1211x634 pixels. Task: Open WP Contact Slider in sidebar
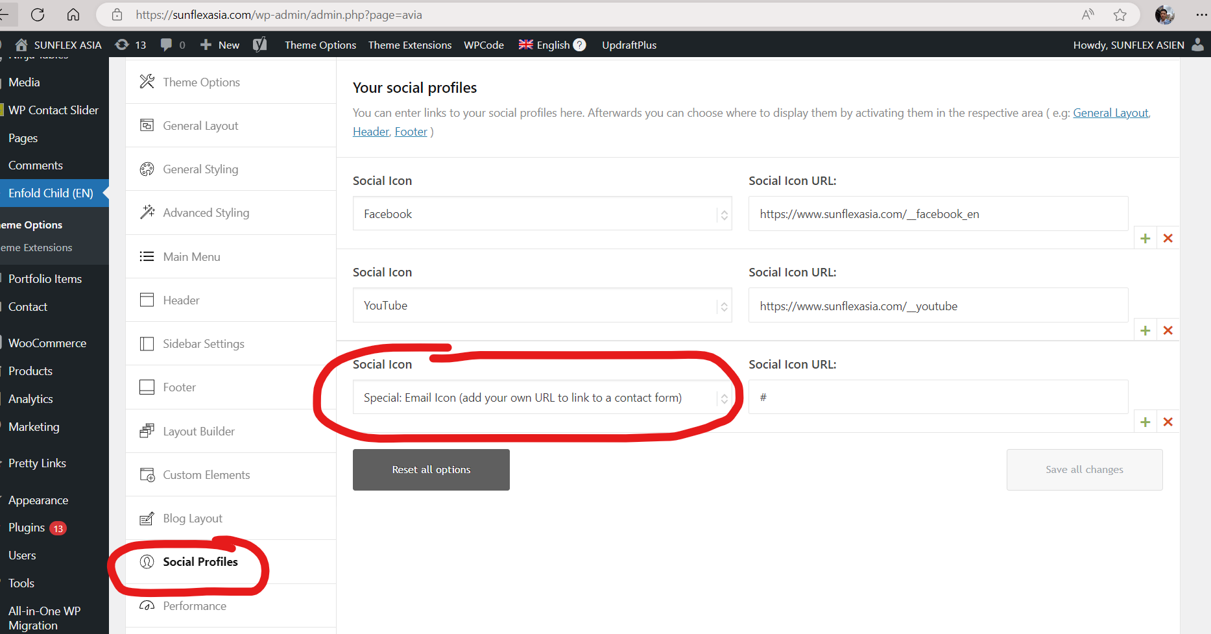[x=54, y=110]
